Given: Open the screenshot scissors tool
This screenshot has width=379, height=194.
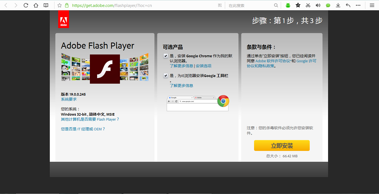Looking at the screenshot, I should (308, 5).
